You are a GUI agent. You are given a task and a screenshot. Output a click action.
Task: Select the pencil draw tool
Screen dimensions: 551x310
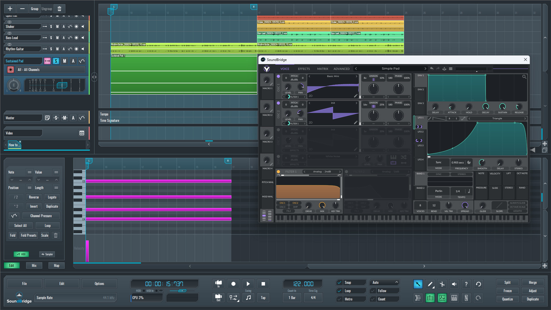coord(430,284)
